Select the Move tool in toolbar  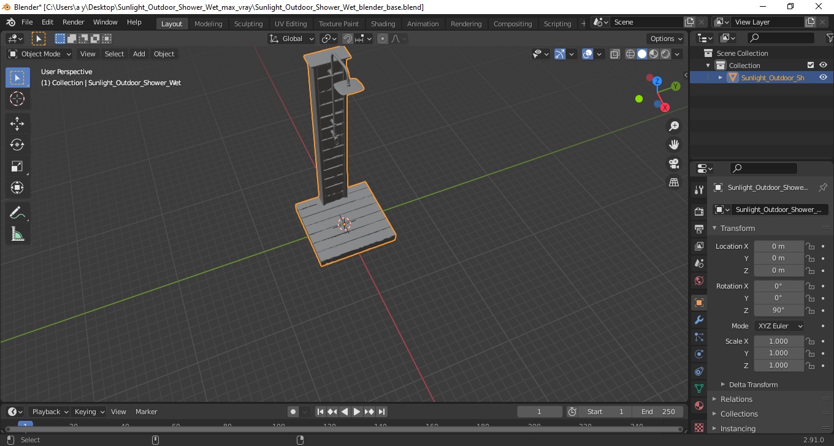tap(17, 123)
